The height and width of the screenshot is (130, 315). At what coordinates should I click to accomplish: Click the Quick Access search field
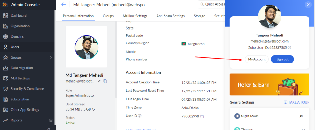click(211, 4)
